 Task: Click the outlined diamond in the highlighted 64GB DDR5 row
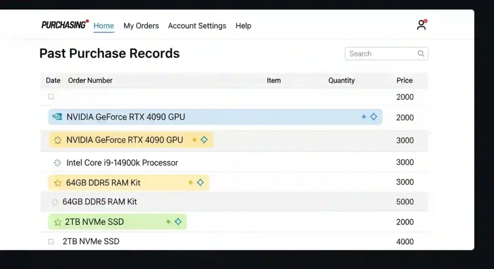click(x=200, y=182)
